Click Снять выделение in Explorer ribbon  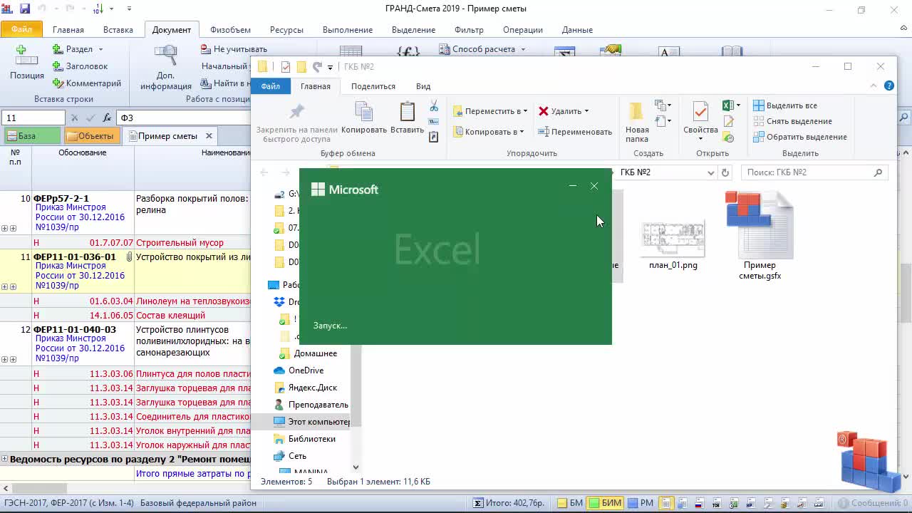[x=792, y=121]
